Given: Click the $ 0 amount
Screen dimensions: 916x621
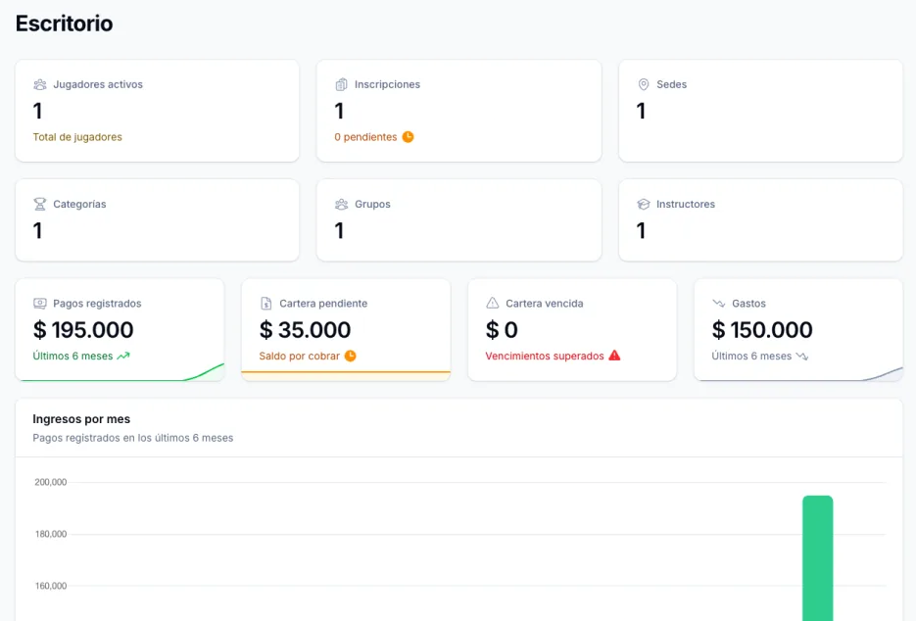Looking at the screenshot, I should coord(502,330).
